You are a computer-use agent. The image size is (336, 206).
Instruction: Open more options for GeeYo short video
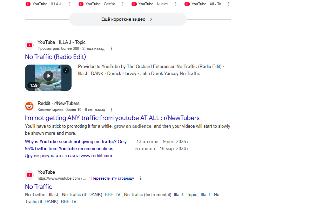click(123, 4)
